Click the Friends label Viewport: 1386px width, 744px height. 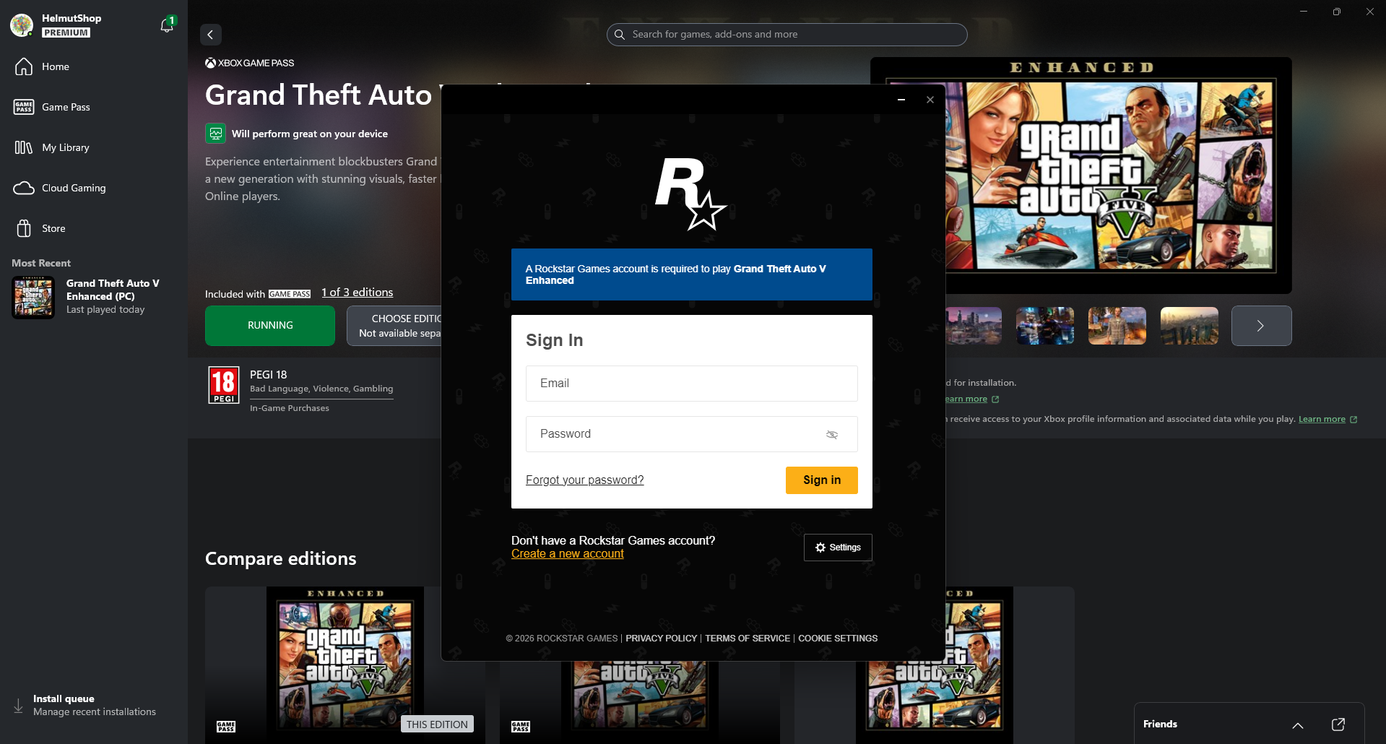pos(1160,724)
